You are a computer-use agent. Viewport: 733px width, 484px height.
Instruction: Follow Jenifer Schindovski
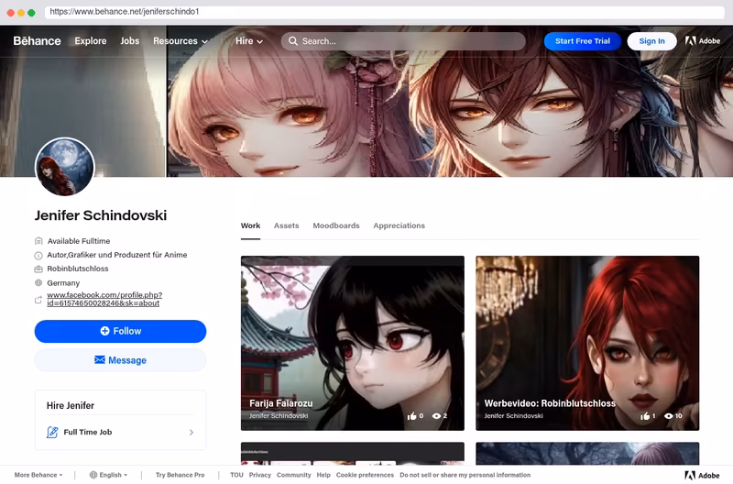(x=121, y=331)
